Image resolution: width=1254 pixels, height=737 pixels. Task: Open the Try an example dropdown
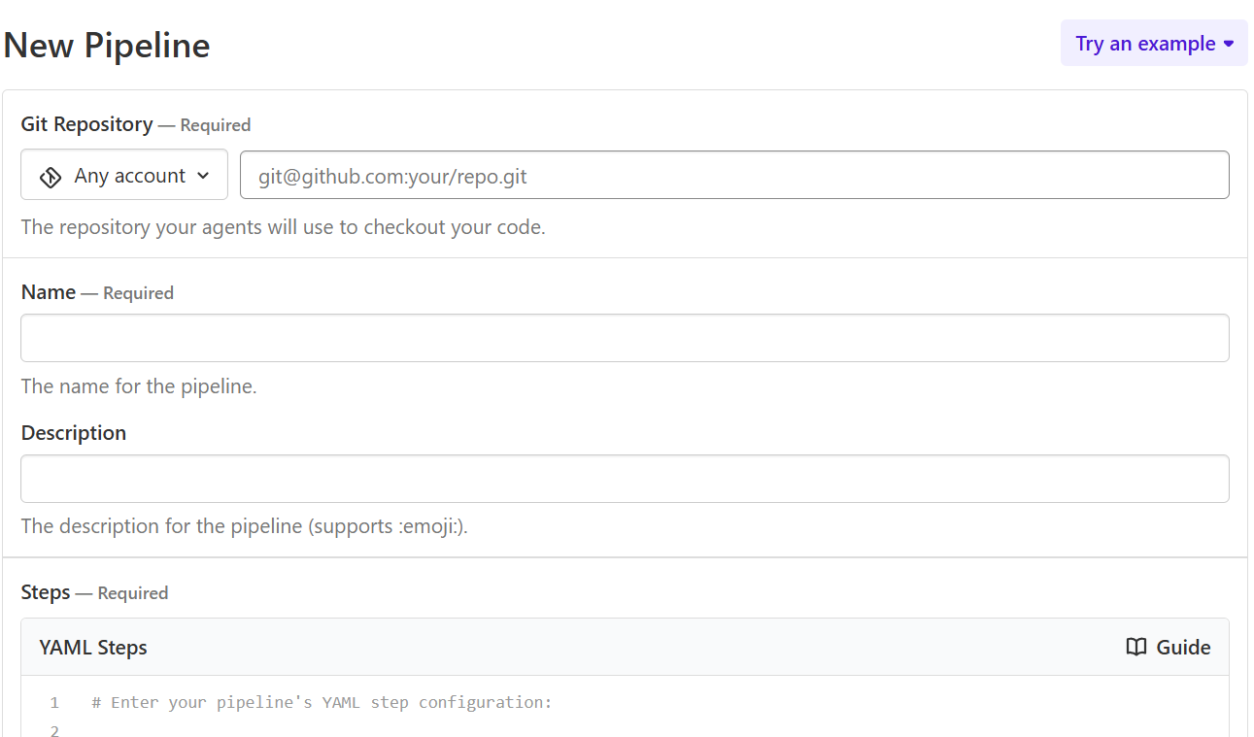coord(1154,43)
